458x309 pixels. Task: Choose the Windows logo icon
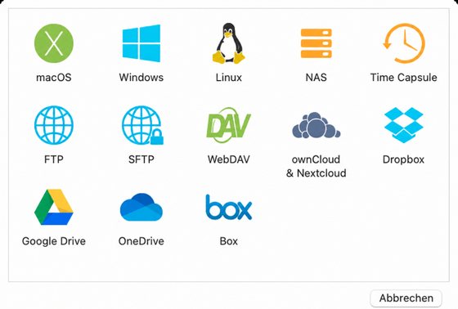tap(141, 43)
